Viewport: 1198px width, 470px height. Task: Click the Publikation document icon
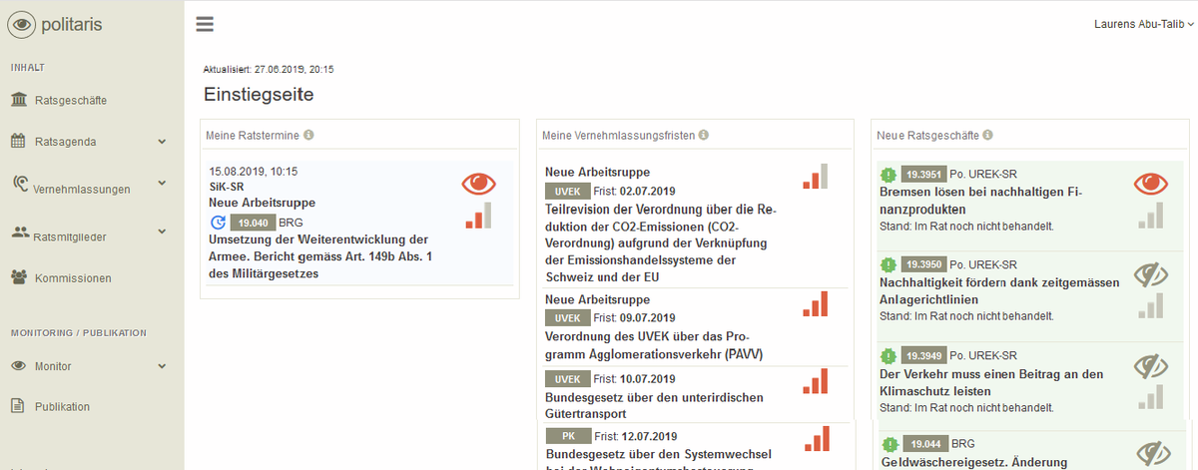[x=17, y=406]
